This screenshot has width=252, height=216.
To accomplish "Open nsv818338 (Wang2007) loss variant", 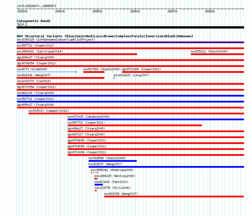I will pos(121,194).
